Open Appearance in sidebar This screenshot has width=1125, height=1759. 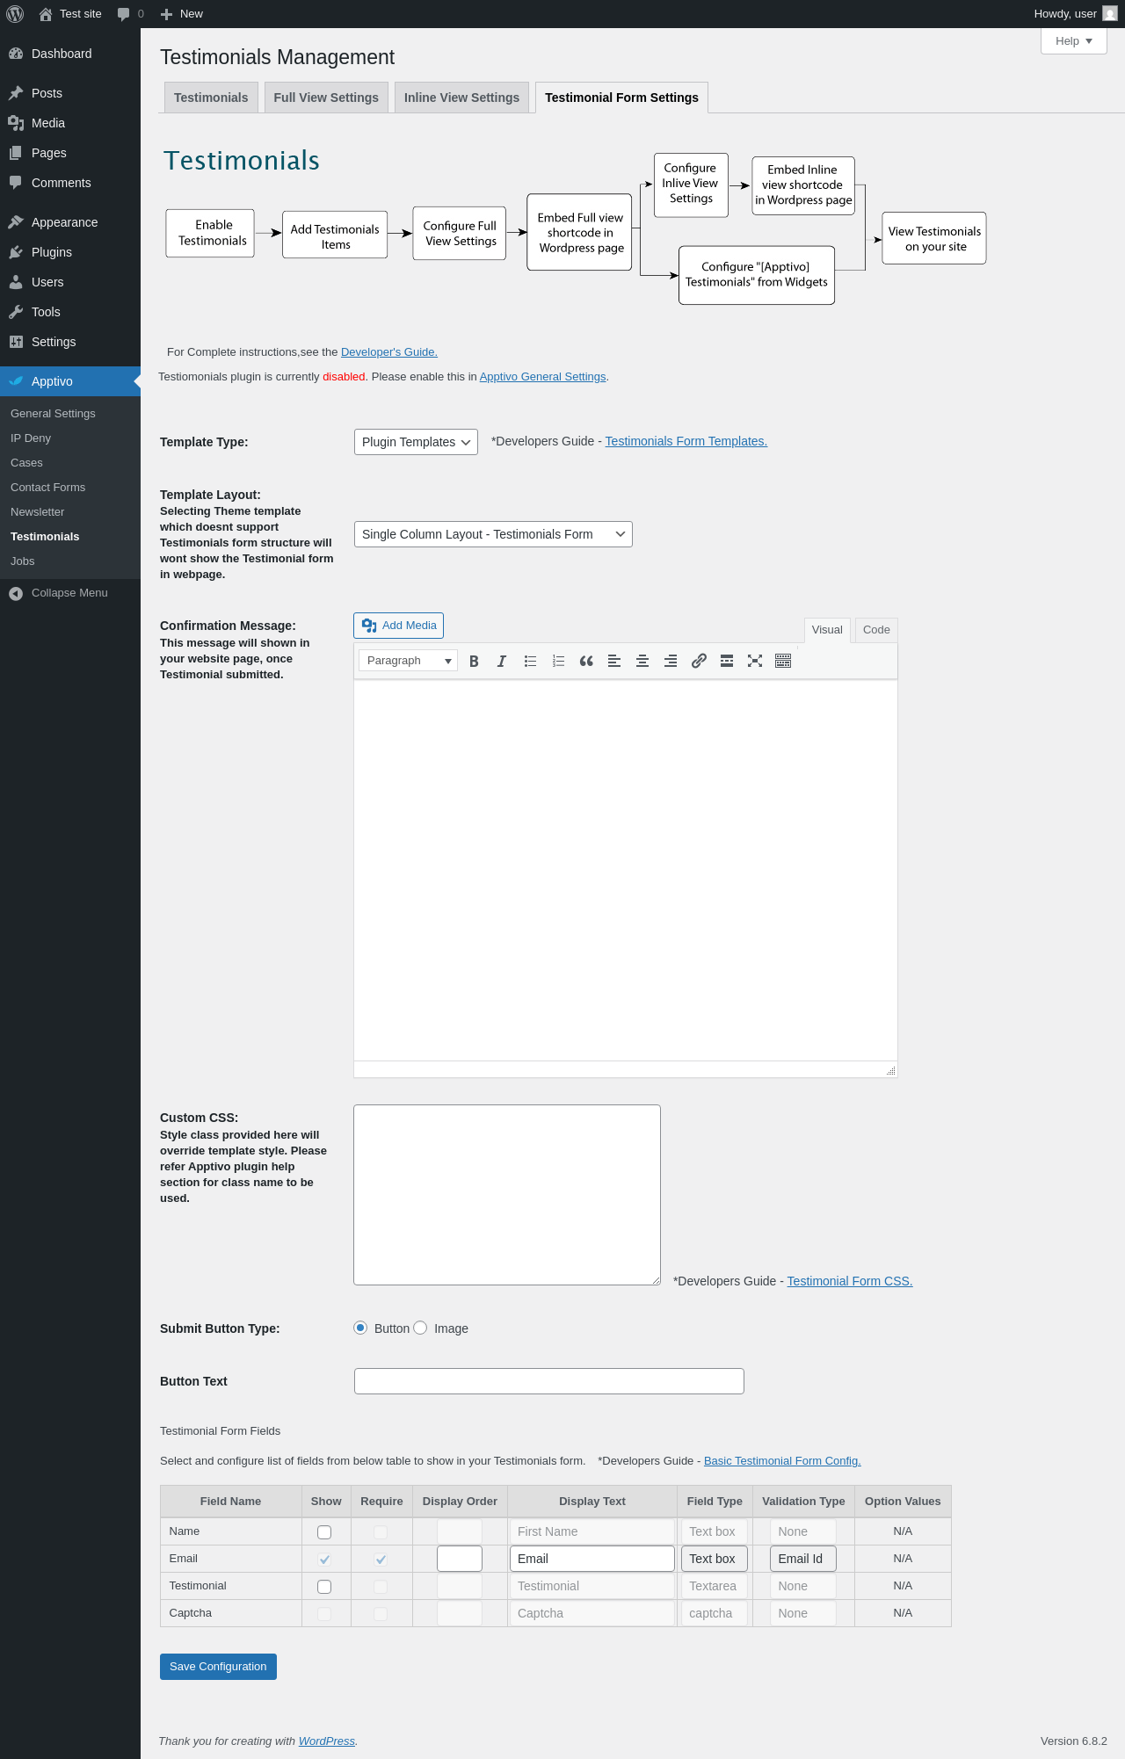point(70,222)
